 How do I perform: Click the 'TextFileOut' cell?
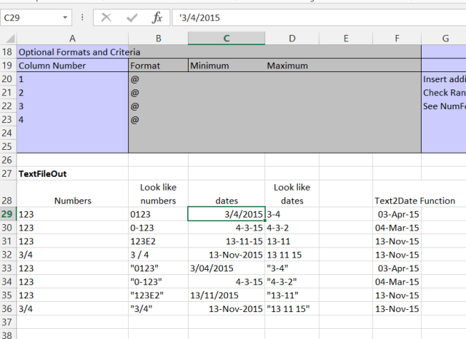tap(73, 174)
